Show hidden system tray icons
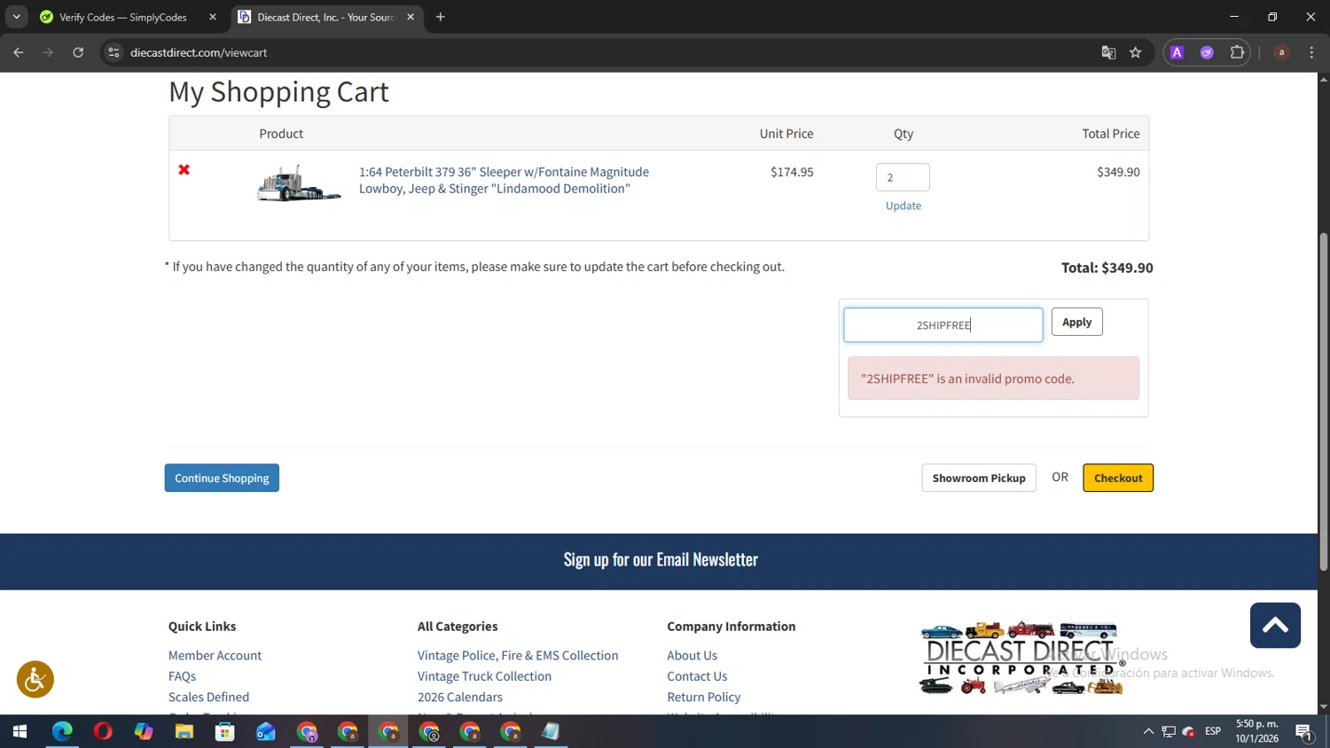The width and height of the screenshot is (1330, 748). 1148,732
